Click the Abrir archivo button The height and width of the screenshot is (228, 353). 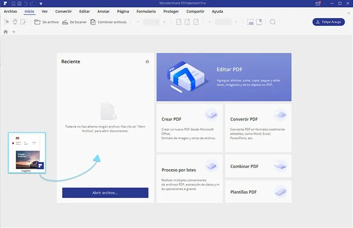(x=105, y=193)
